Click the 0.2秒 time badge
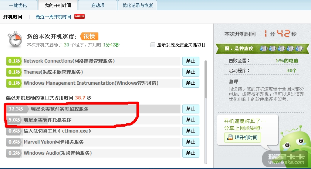This screenshot has width=311, height=169. click(14, 153)
